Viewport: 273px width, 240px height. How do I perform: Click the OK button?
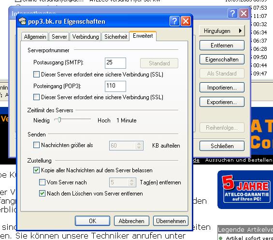click(x=92, y=221)
